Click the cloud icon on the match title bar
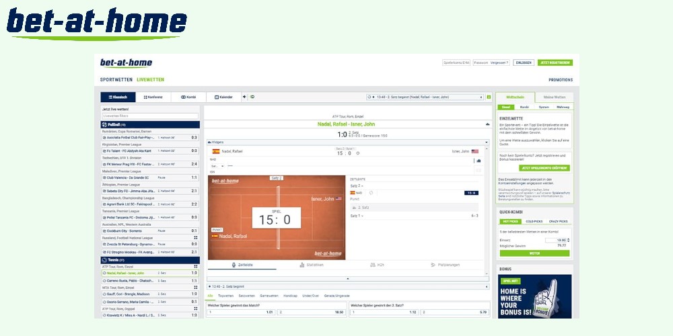Viewport: 673px width, 336px height. [x=487, y=124]
